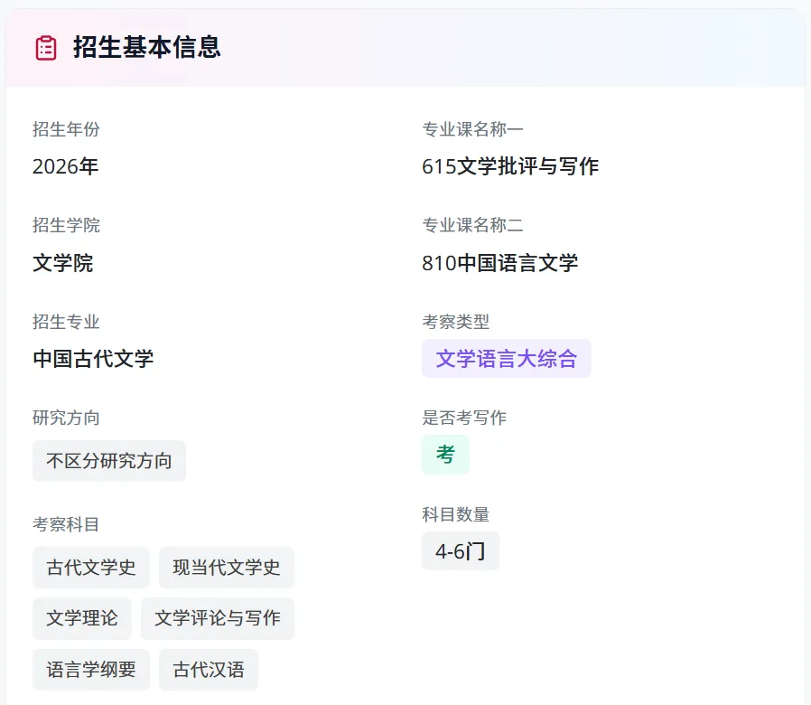The image size is (811, 705).
Task: Click the 文学院 college value
Action: (62, 262)
